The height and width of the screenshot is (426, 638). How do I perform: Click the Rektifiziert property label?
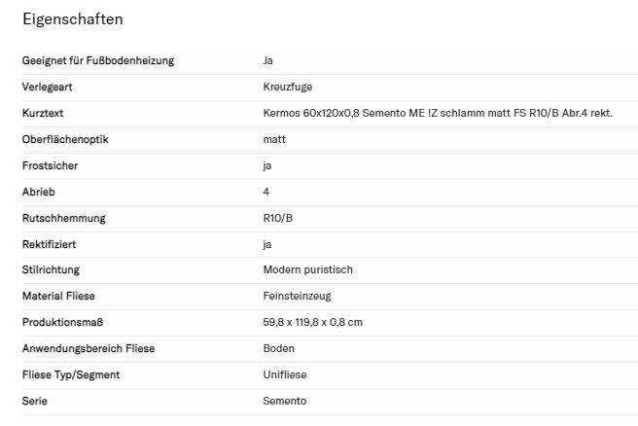50,245
